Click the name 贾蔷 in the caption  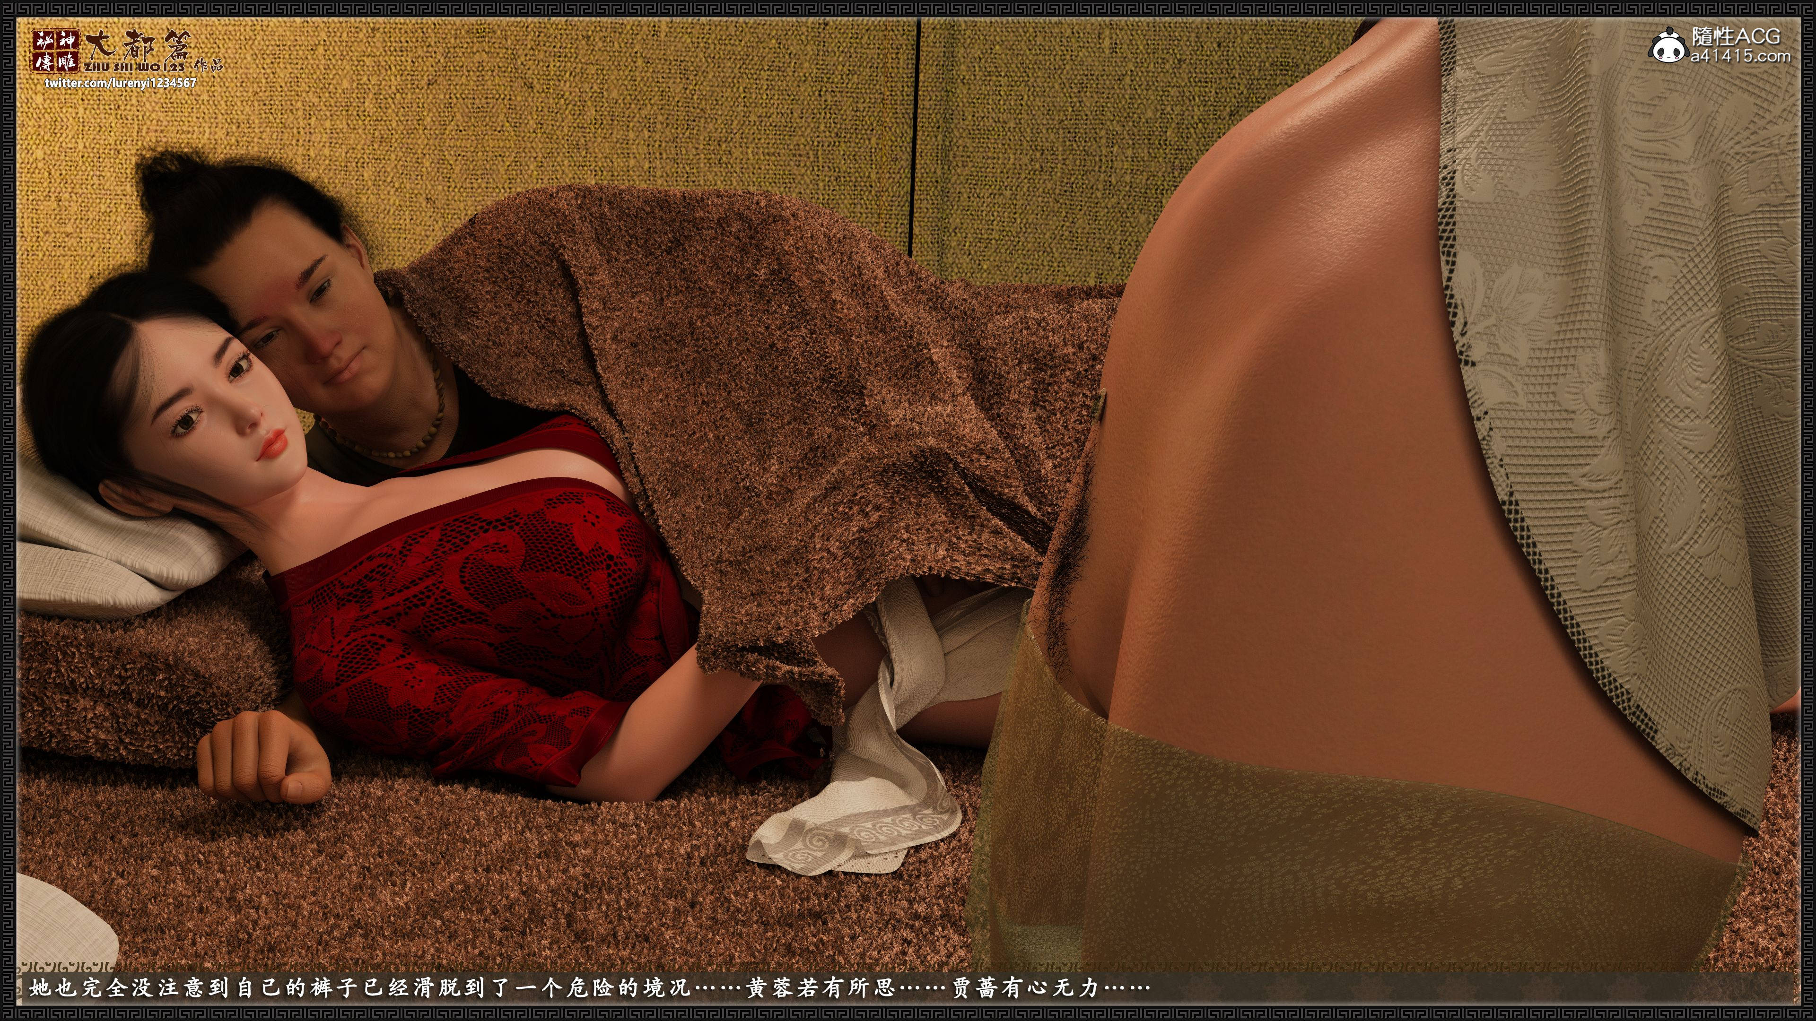tap(976, 987)
